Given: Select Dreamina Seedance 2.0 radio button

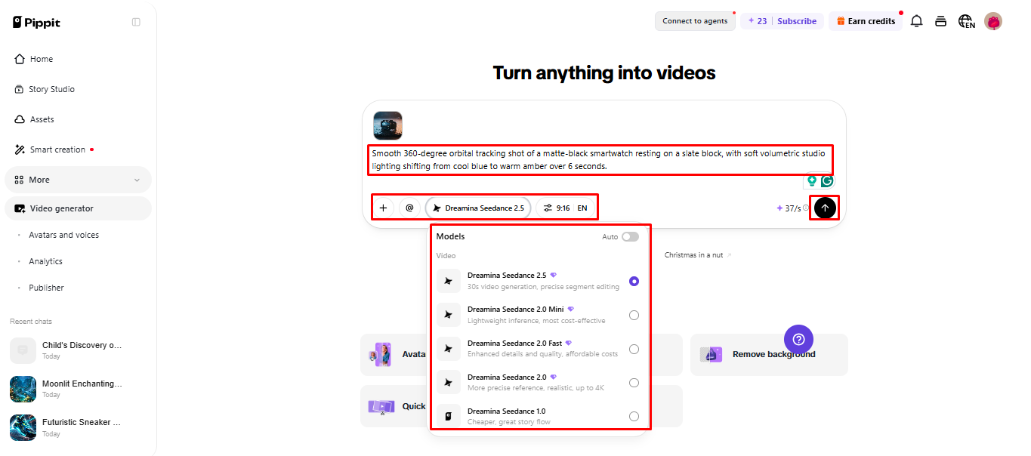Looking at the screenshot, I should pos(634,383).
